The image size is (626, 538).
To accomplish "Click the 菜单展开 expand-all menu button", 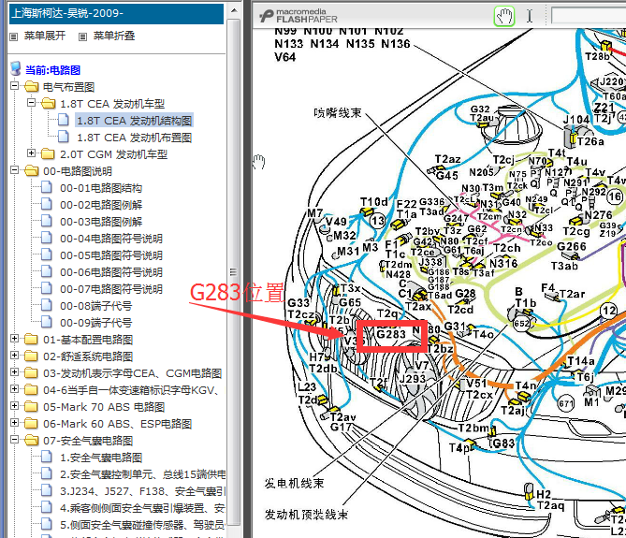I will click(x=45, y=36).
